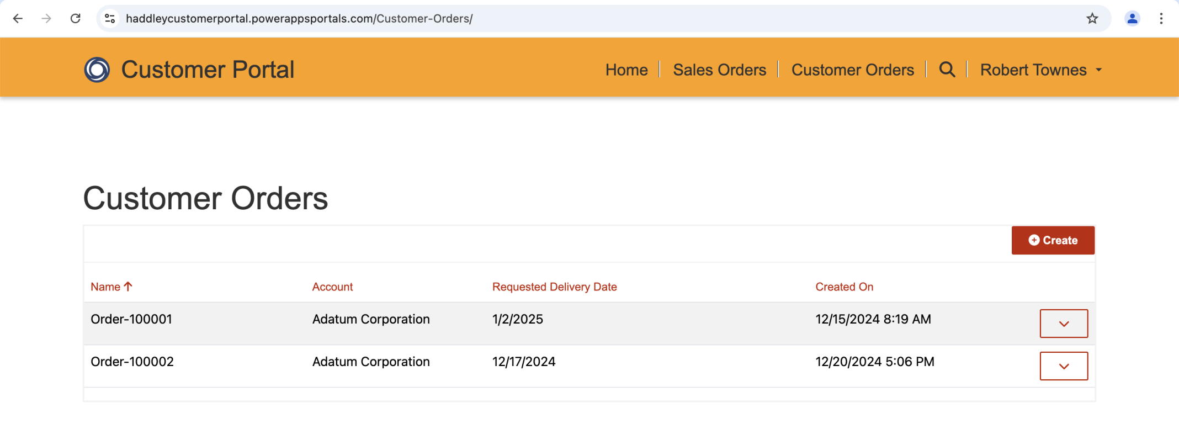Open the Chrome three-dot menu
This screenshot has width=1179, height=429.
(1161, 19)
